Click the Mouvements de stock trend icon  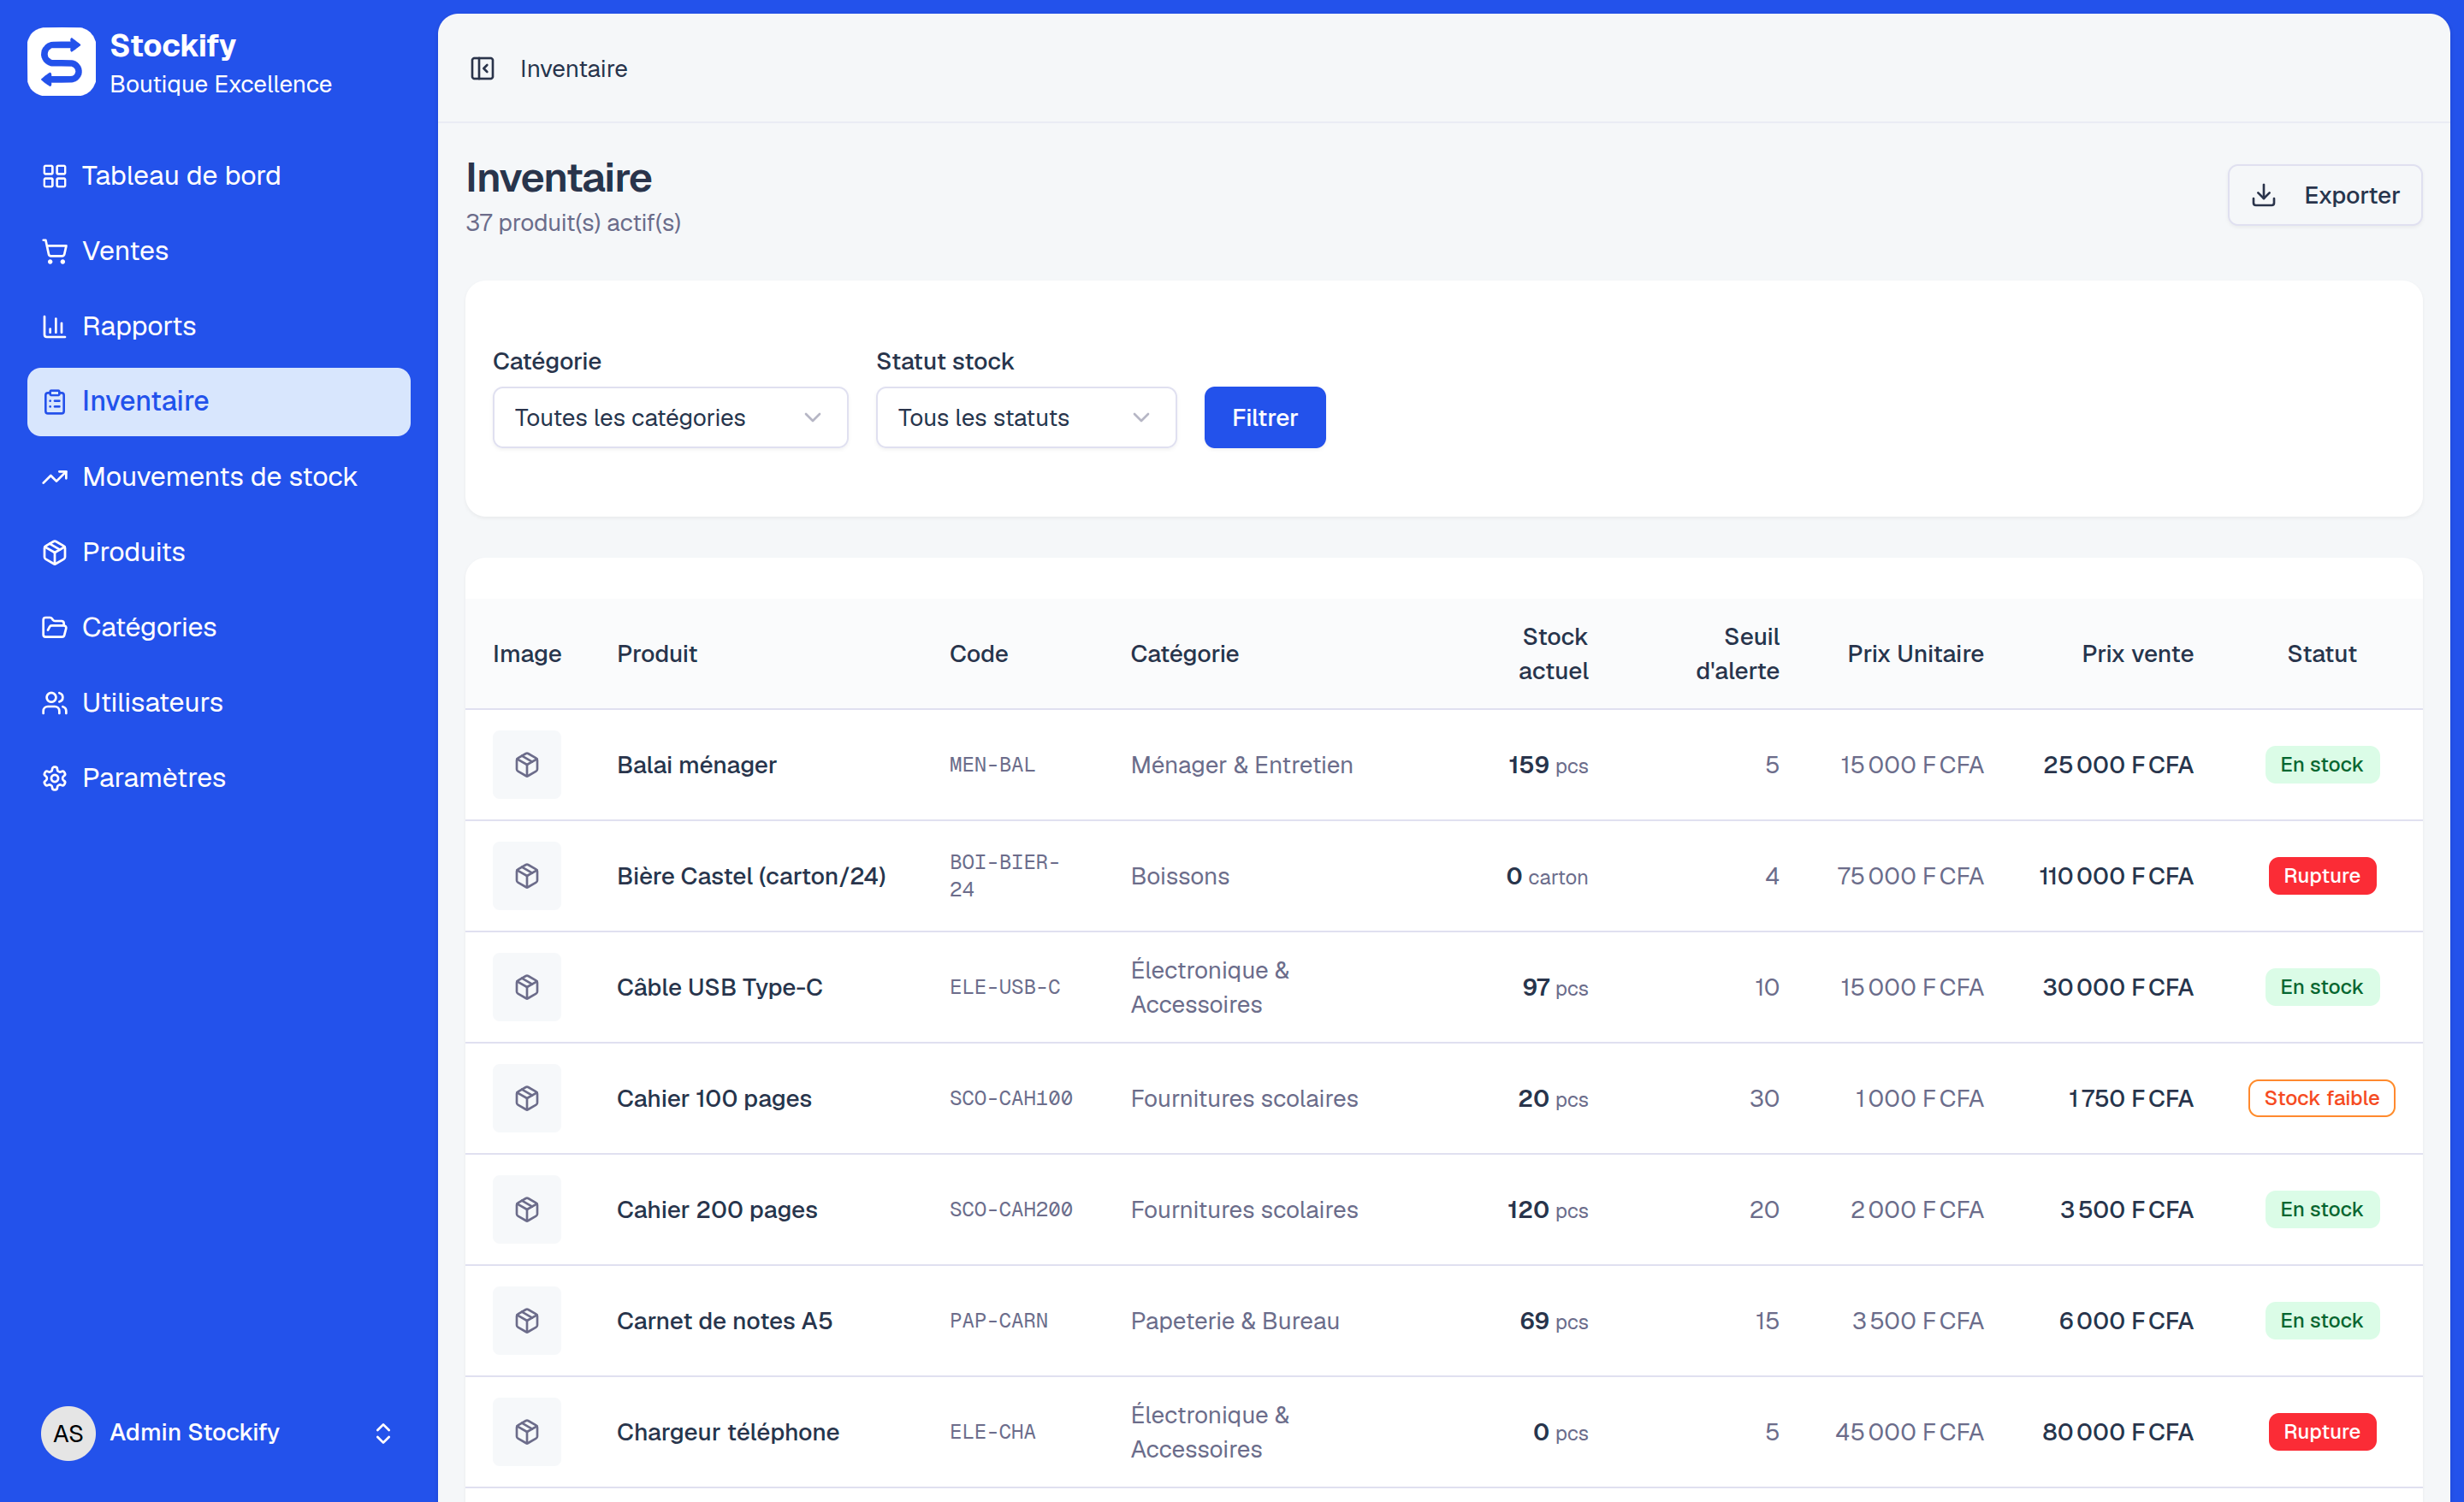[54, 477]
